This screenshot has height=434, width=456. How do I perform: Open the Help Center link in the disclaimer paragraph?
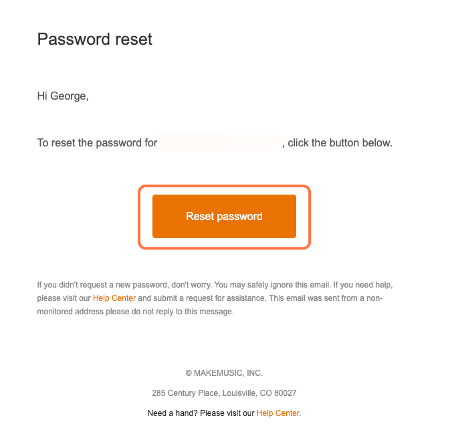pyautogui.click(x=114, y=298)
